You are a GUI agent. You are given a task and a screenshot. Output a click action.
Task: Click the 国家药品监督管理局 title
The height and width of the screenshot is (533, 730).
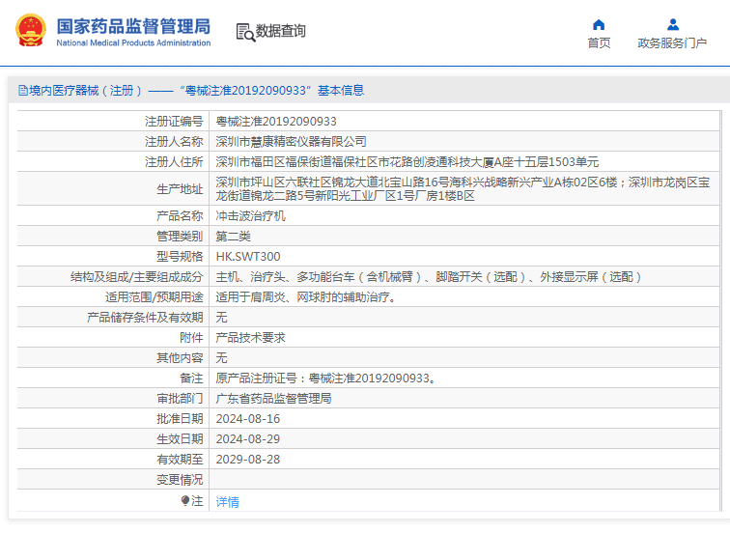(133, 26)
